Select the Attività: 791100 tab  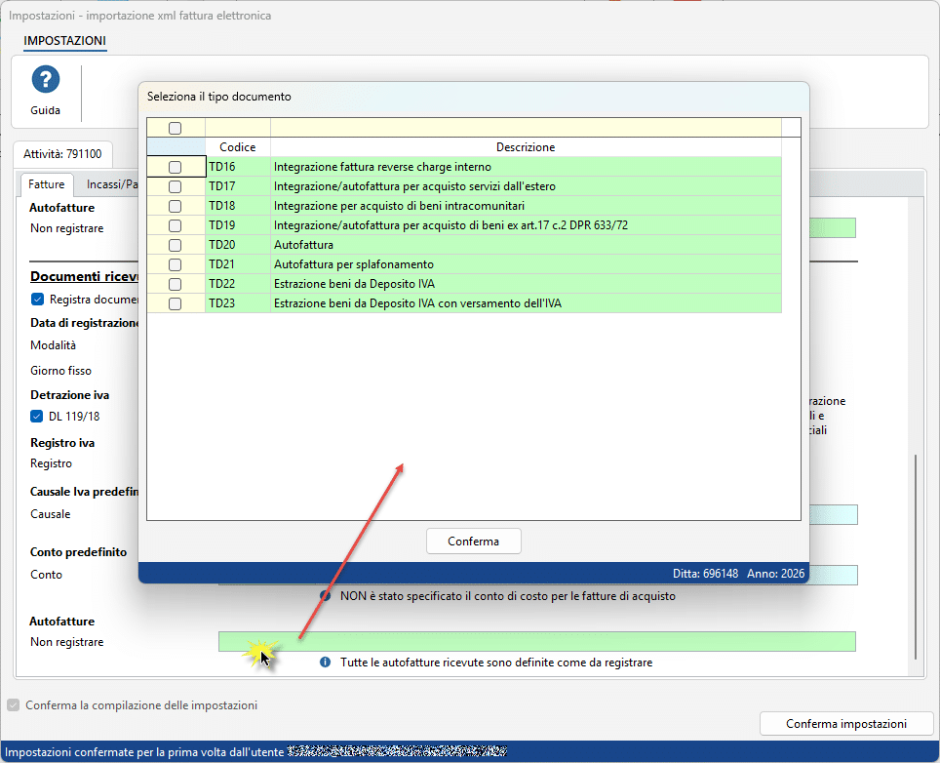[x=63, y=154]
